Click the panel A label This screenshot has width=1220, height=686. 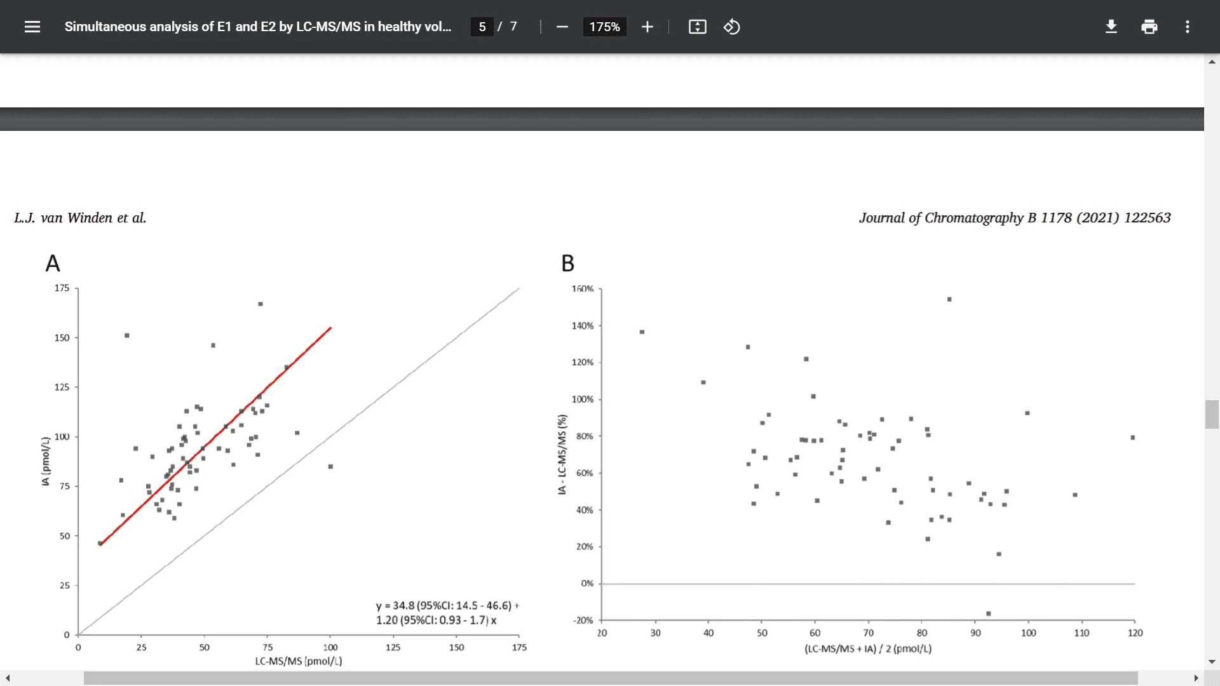point(53,263)
